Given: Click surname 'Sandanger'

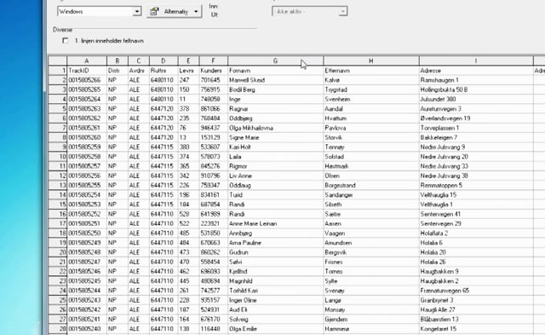Looking at the screenshot, I should (339, 195).
